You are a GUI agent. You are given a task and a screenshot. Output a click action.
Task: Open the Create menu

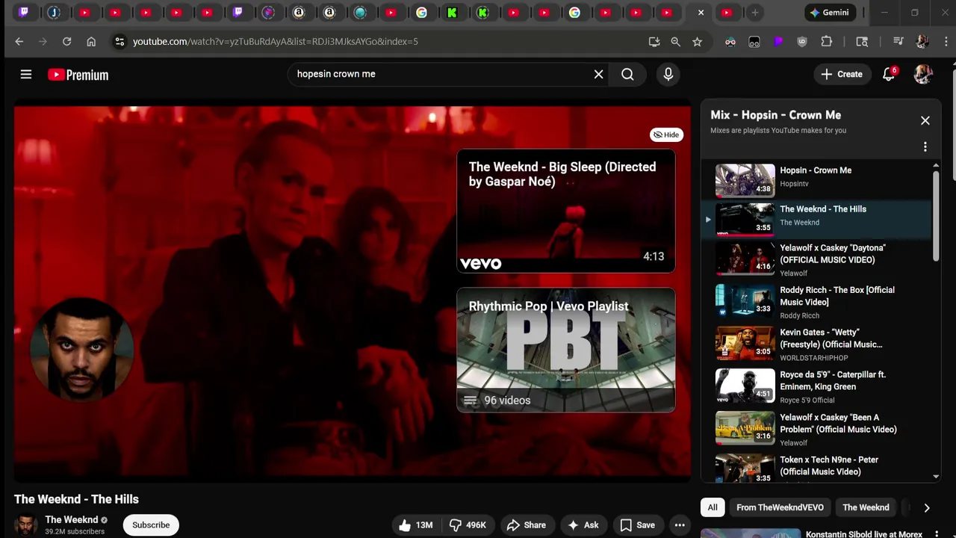pyautogui.click(x=842, y=74)
